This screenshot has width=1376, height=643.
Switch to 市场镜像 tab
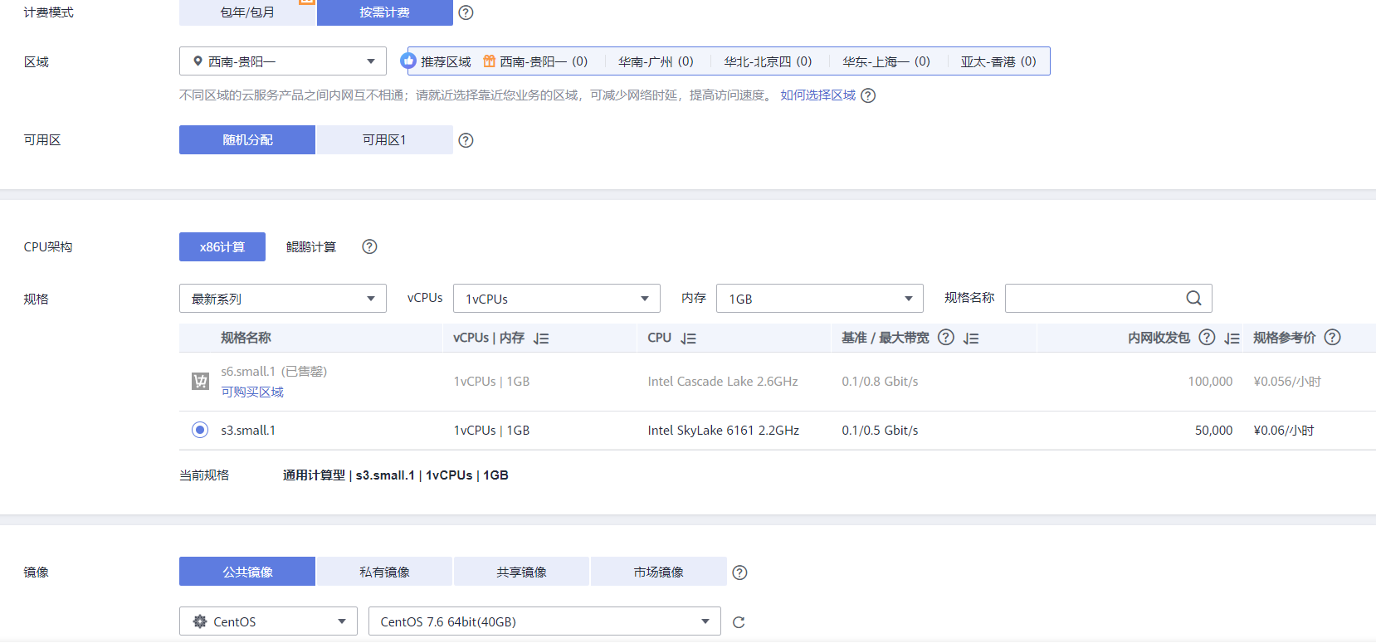tap(659, 572)
